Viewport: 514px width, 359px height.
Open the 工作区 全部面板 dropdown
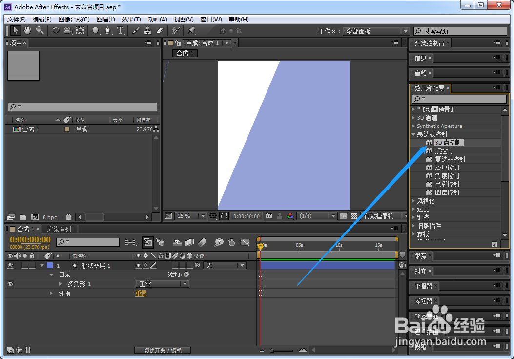pos(376,31)
